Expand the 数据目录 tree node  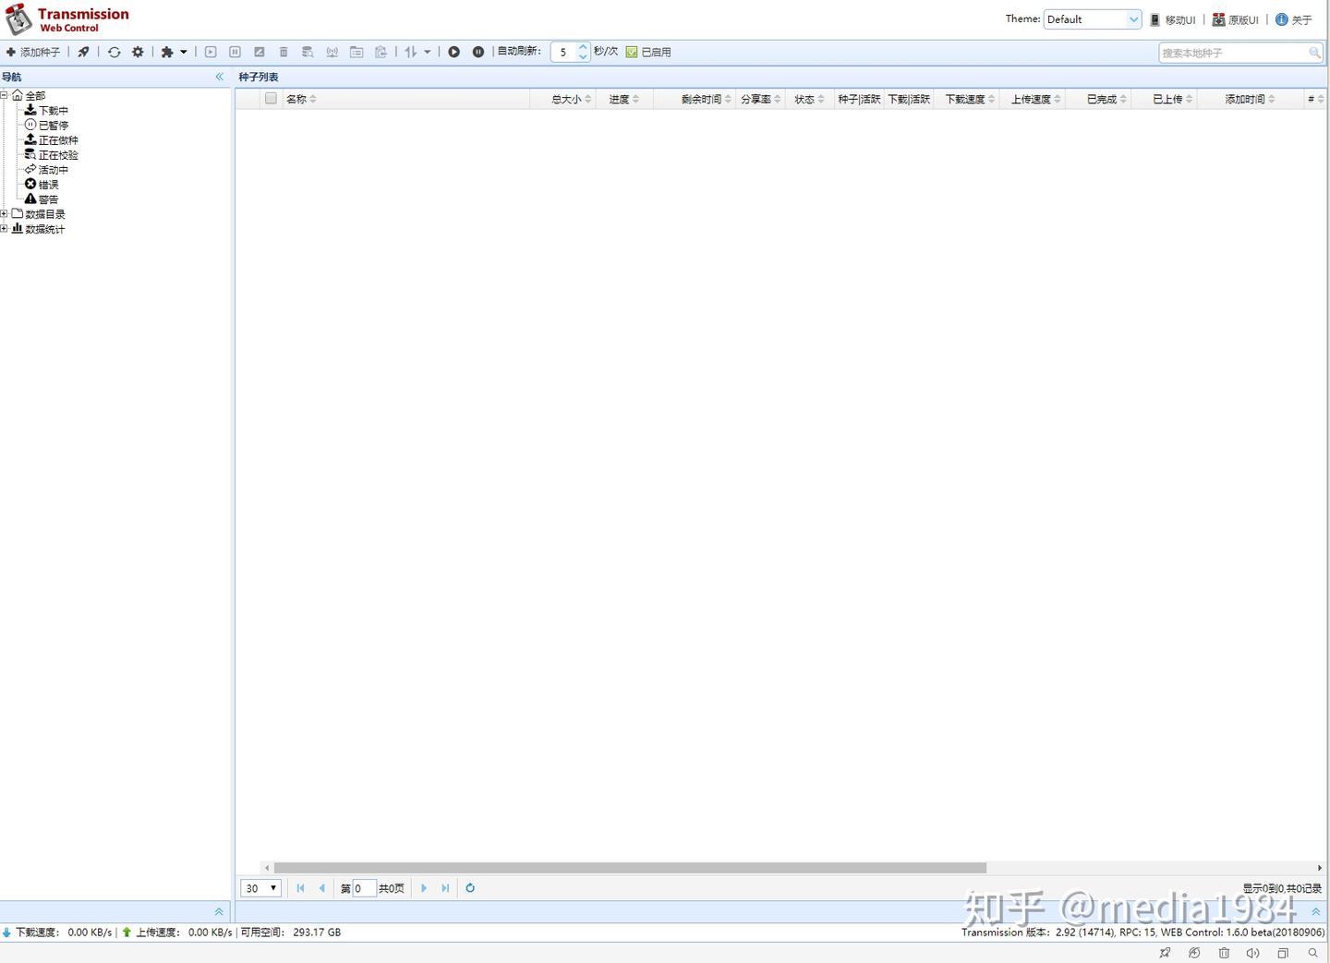click(x=5, y=213)
